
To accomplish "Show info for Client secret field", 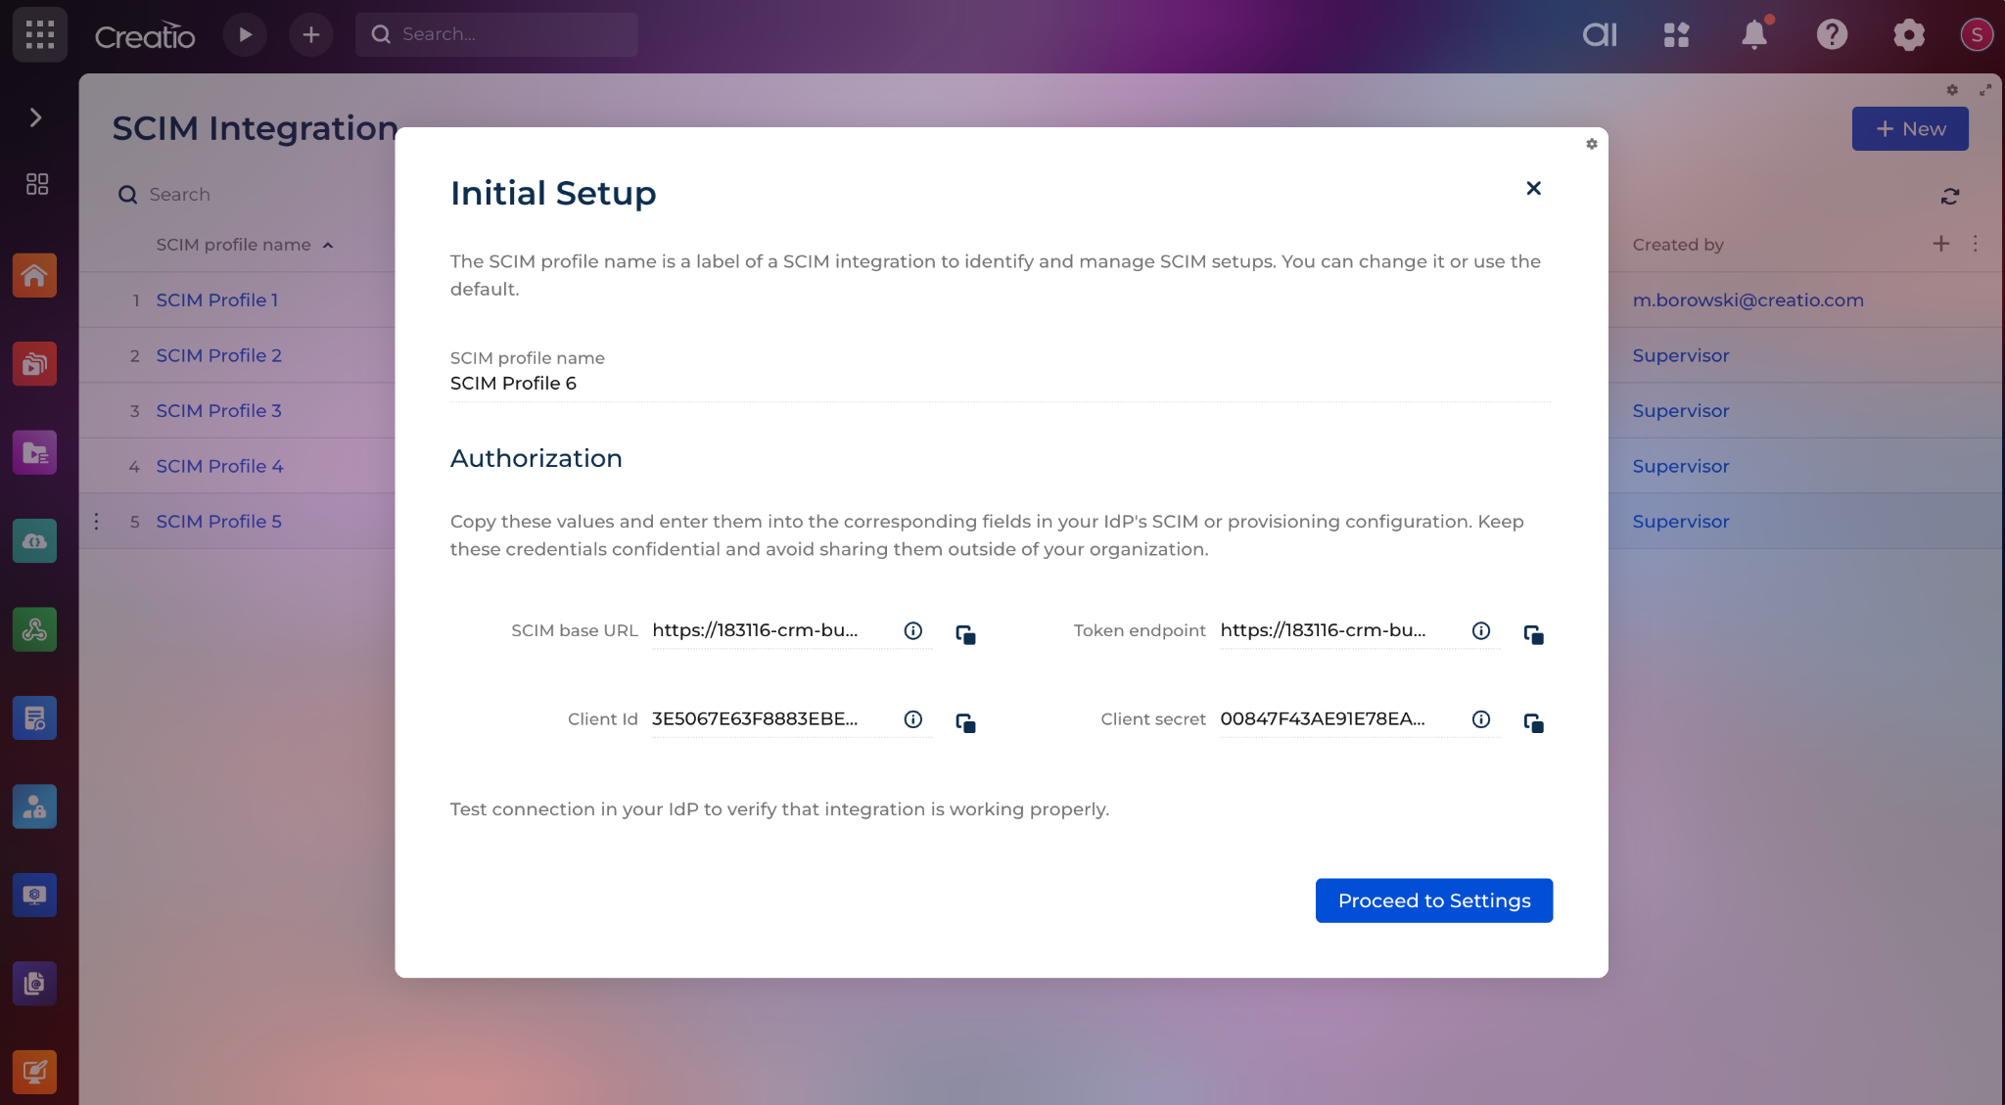I will pyautogui.click(x=1480, y=719).
